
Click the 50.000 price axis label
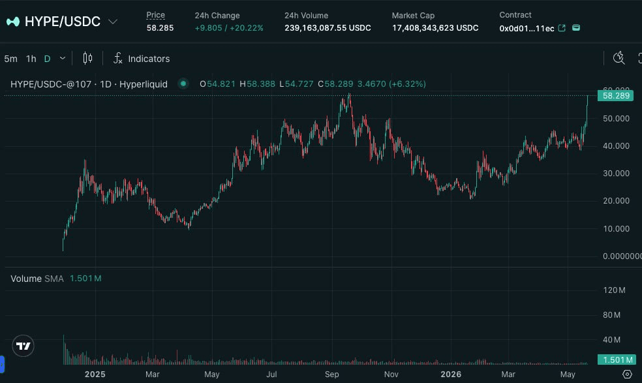(x=616, y=118)
